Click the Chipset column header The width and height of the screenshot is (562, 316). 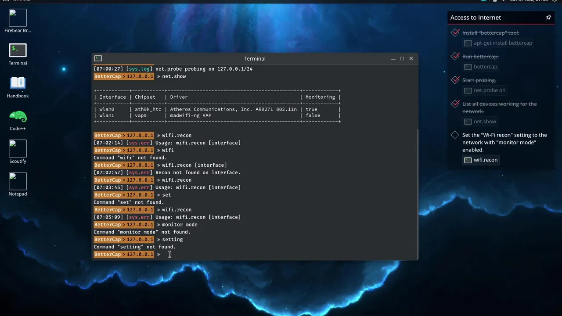tap(145, 97)
